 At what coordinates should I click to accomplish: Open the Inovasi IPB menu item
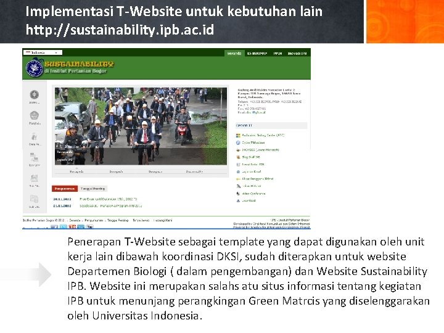297,53
